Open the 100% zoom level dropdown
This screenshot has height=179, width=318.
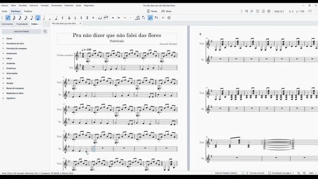[x=312, y=173]
